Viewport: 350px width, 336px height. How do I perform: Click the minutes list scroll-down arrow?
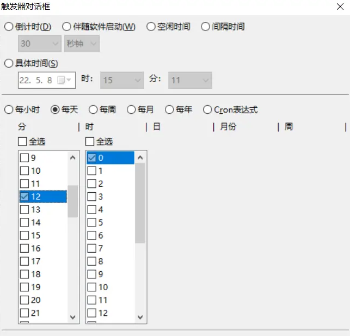click(73, 316)
